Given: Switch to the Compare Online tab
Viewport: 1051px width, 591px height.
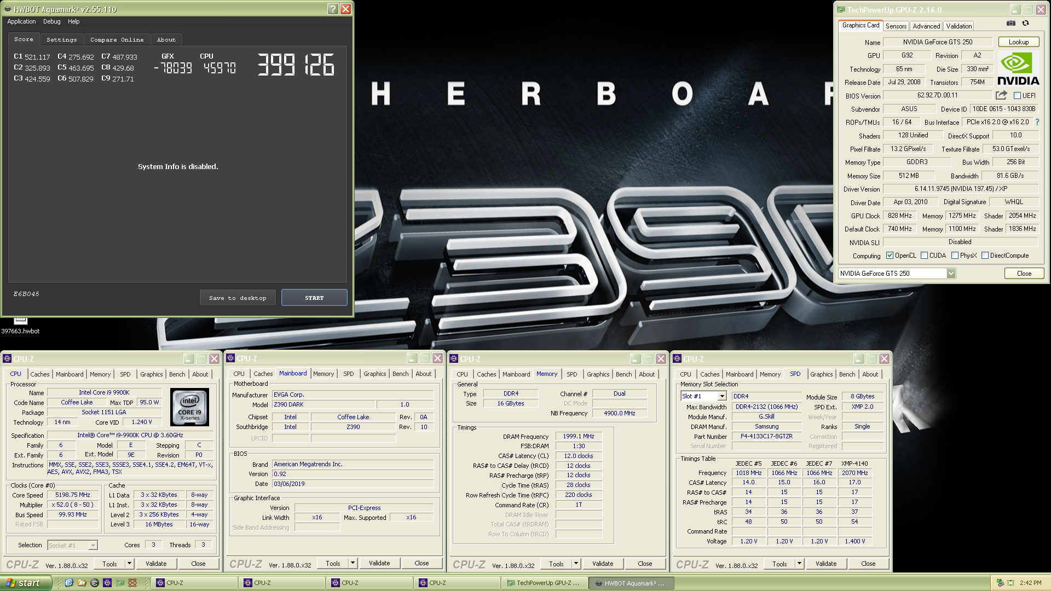Looking at the screenshot, I should [x=117, y=39].
